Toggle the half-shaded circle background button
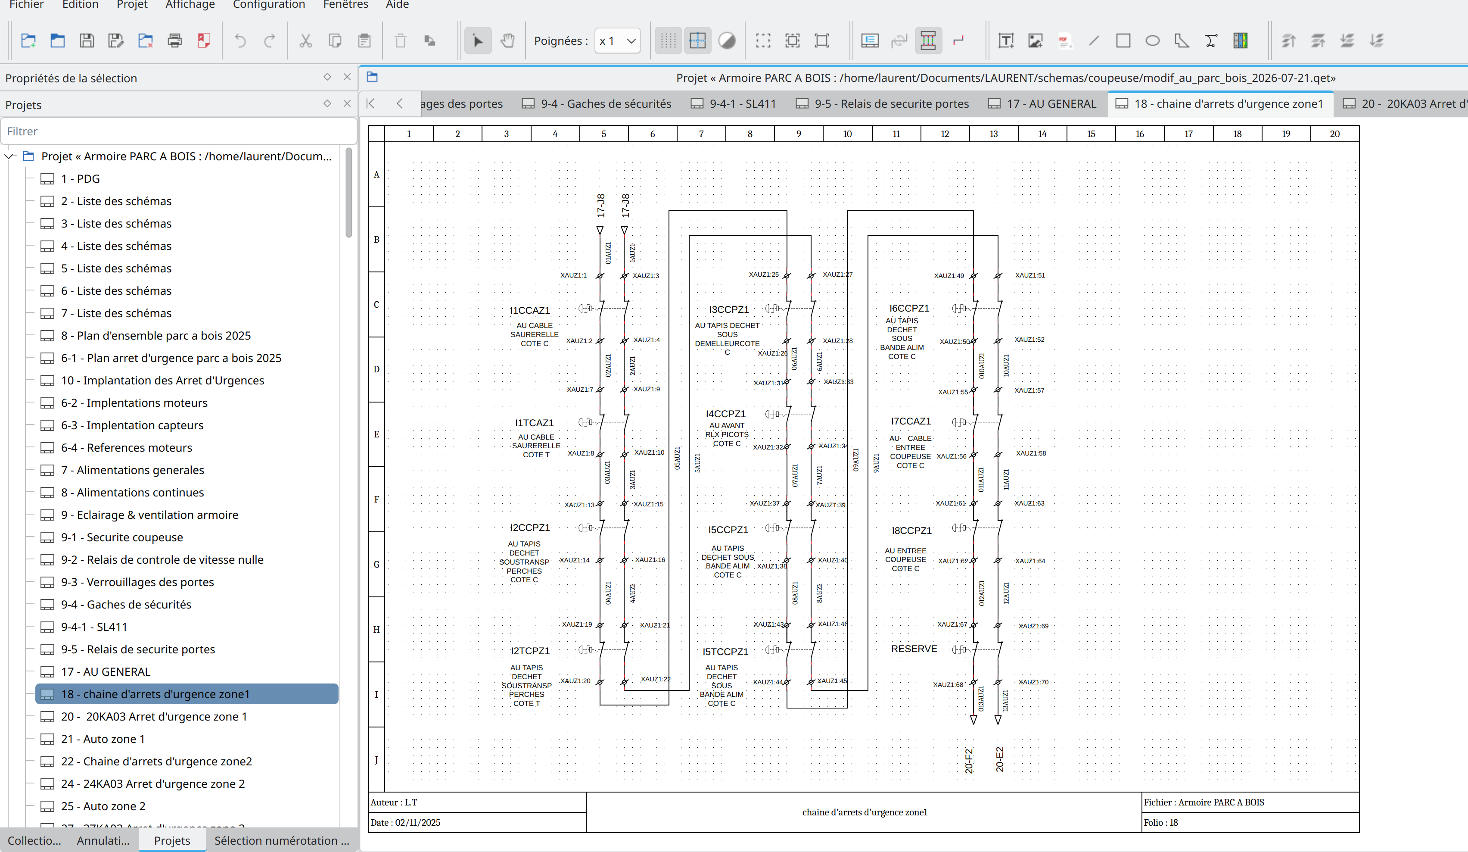Image resolution: width=1468 pixels, height=852 pixels. click(727, 41)
